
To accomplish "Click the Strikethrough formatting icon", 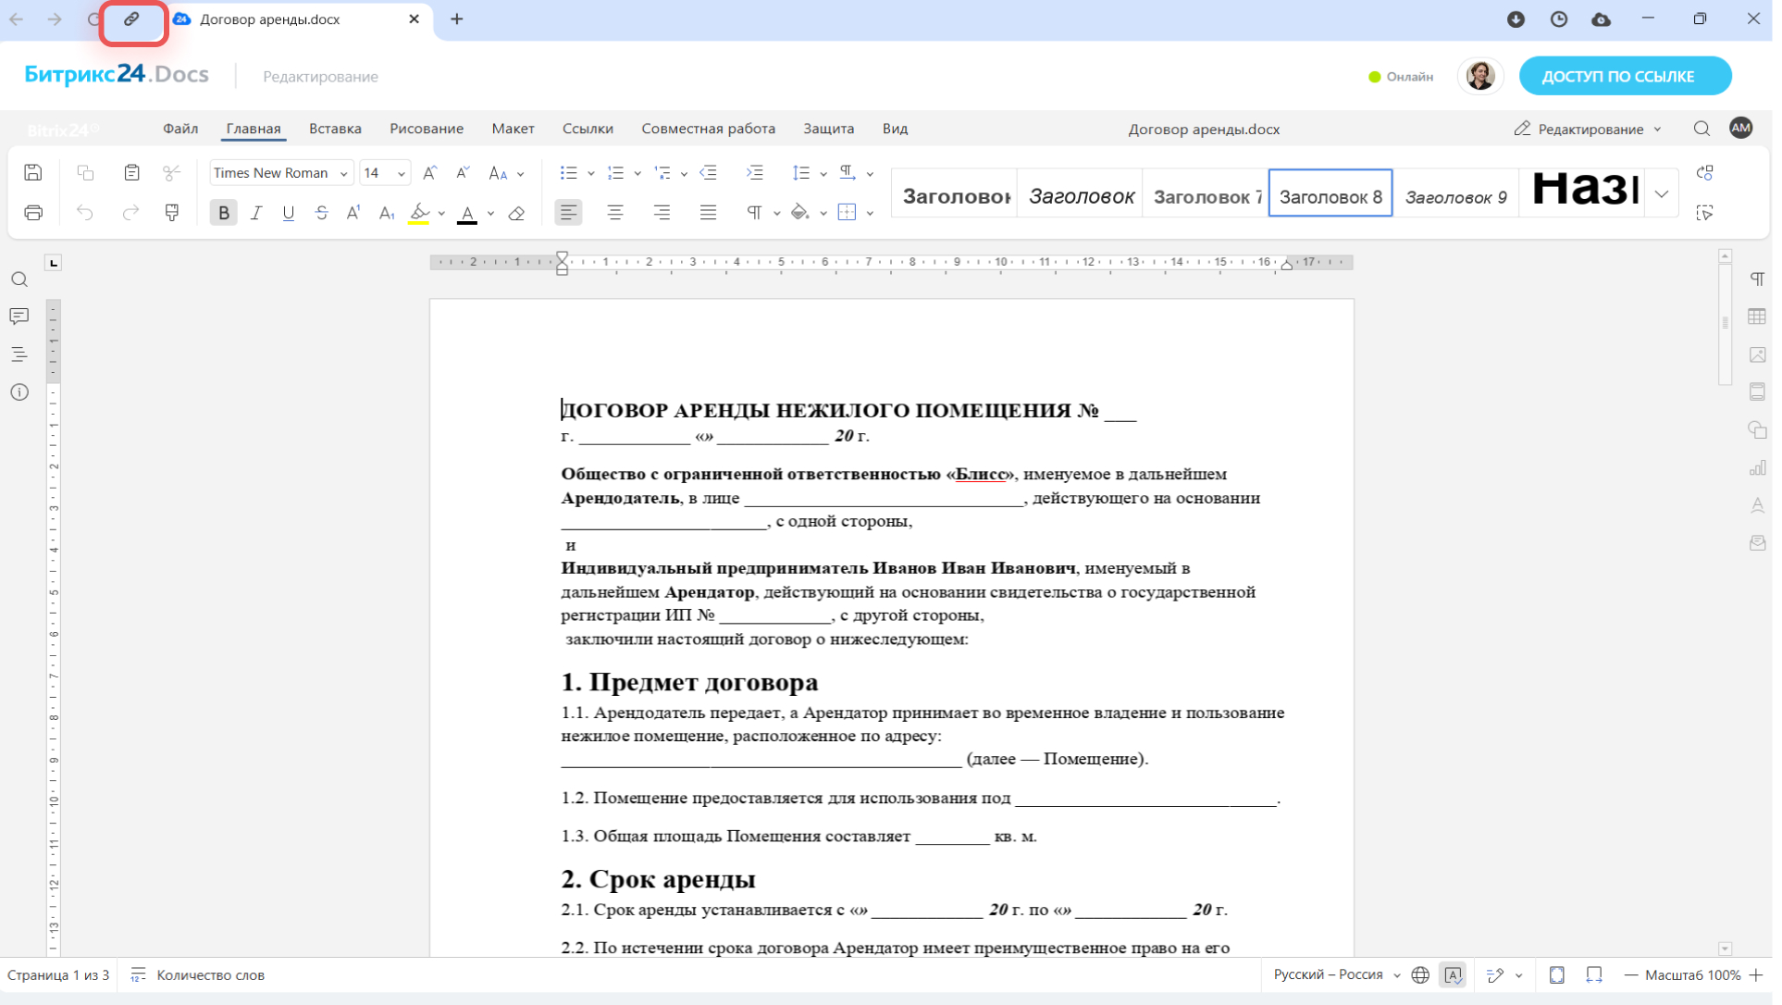I will pos(321,214).
